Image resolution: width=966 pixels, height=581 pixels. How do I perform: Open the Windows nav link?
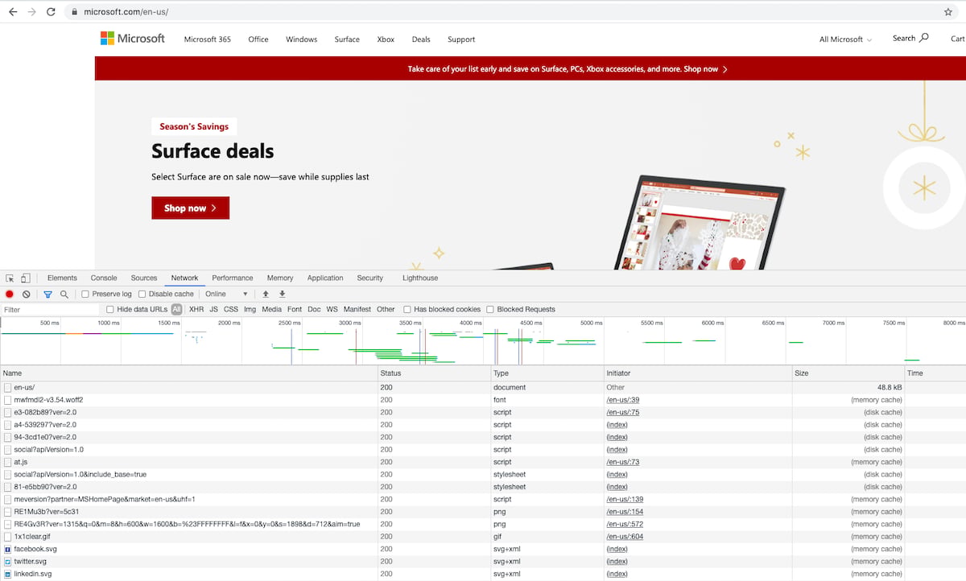click(x=302, y=39)
